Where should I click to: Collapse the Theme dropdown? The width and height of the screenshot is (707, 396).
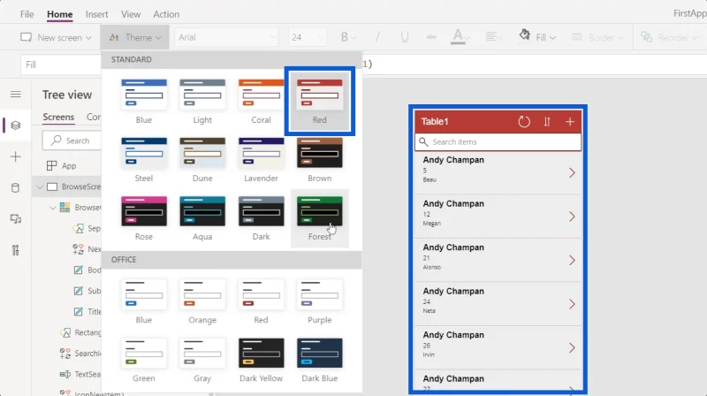(x=135, y=37)
